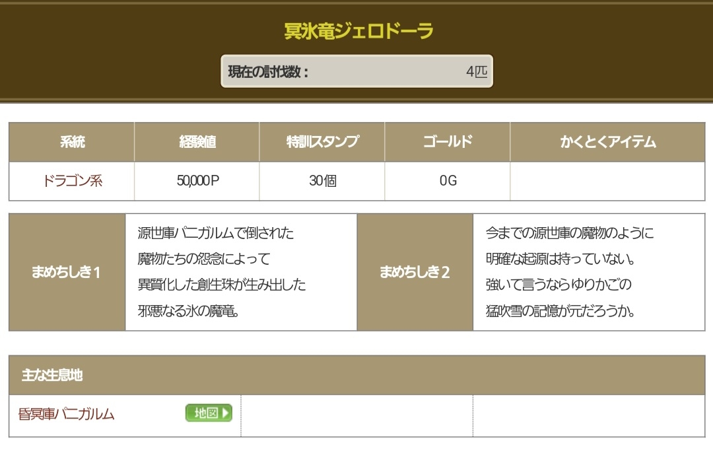
Task: Click the line 源世庫パニガルムで倒された
Action: [x=215, y=233]
